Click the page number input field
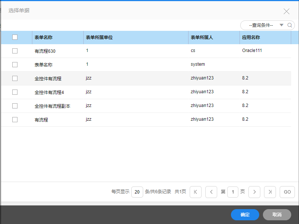This screenshot has width=299, height=224. [x=233, y=192]
